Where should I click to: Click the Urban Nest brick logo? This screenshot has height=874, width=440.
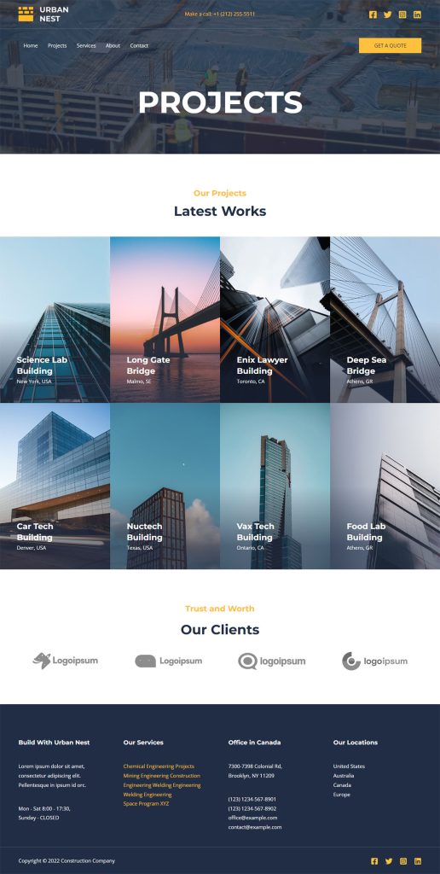coord(26,14)
